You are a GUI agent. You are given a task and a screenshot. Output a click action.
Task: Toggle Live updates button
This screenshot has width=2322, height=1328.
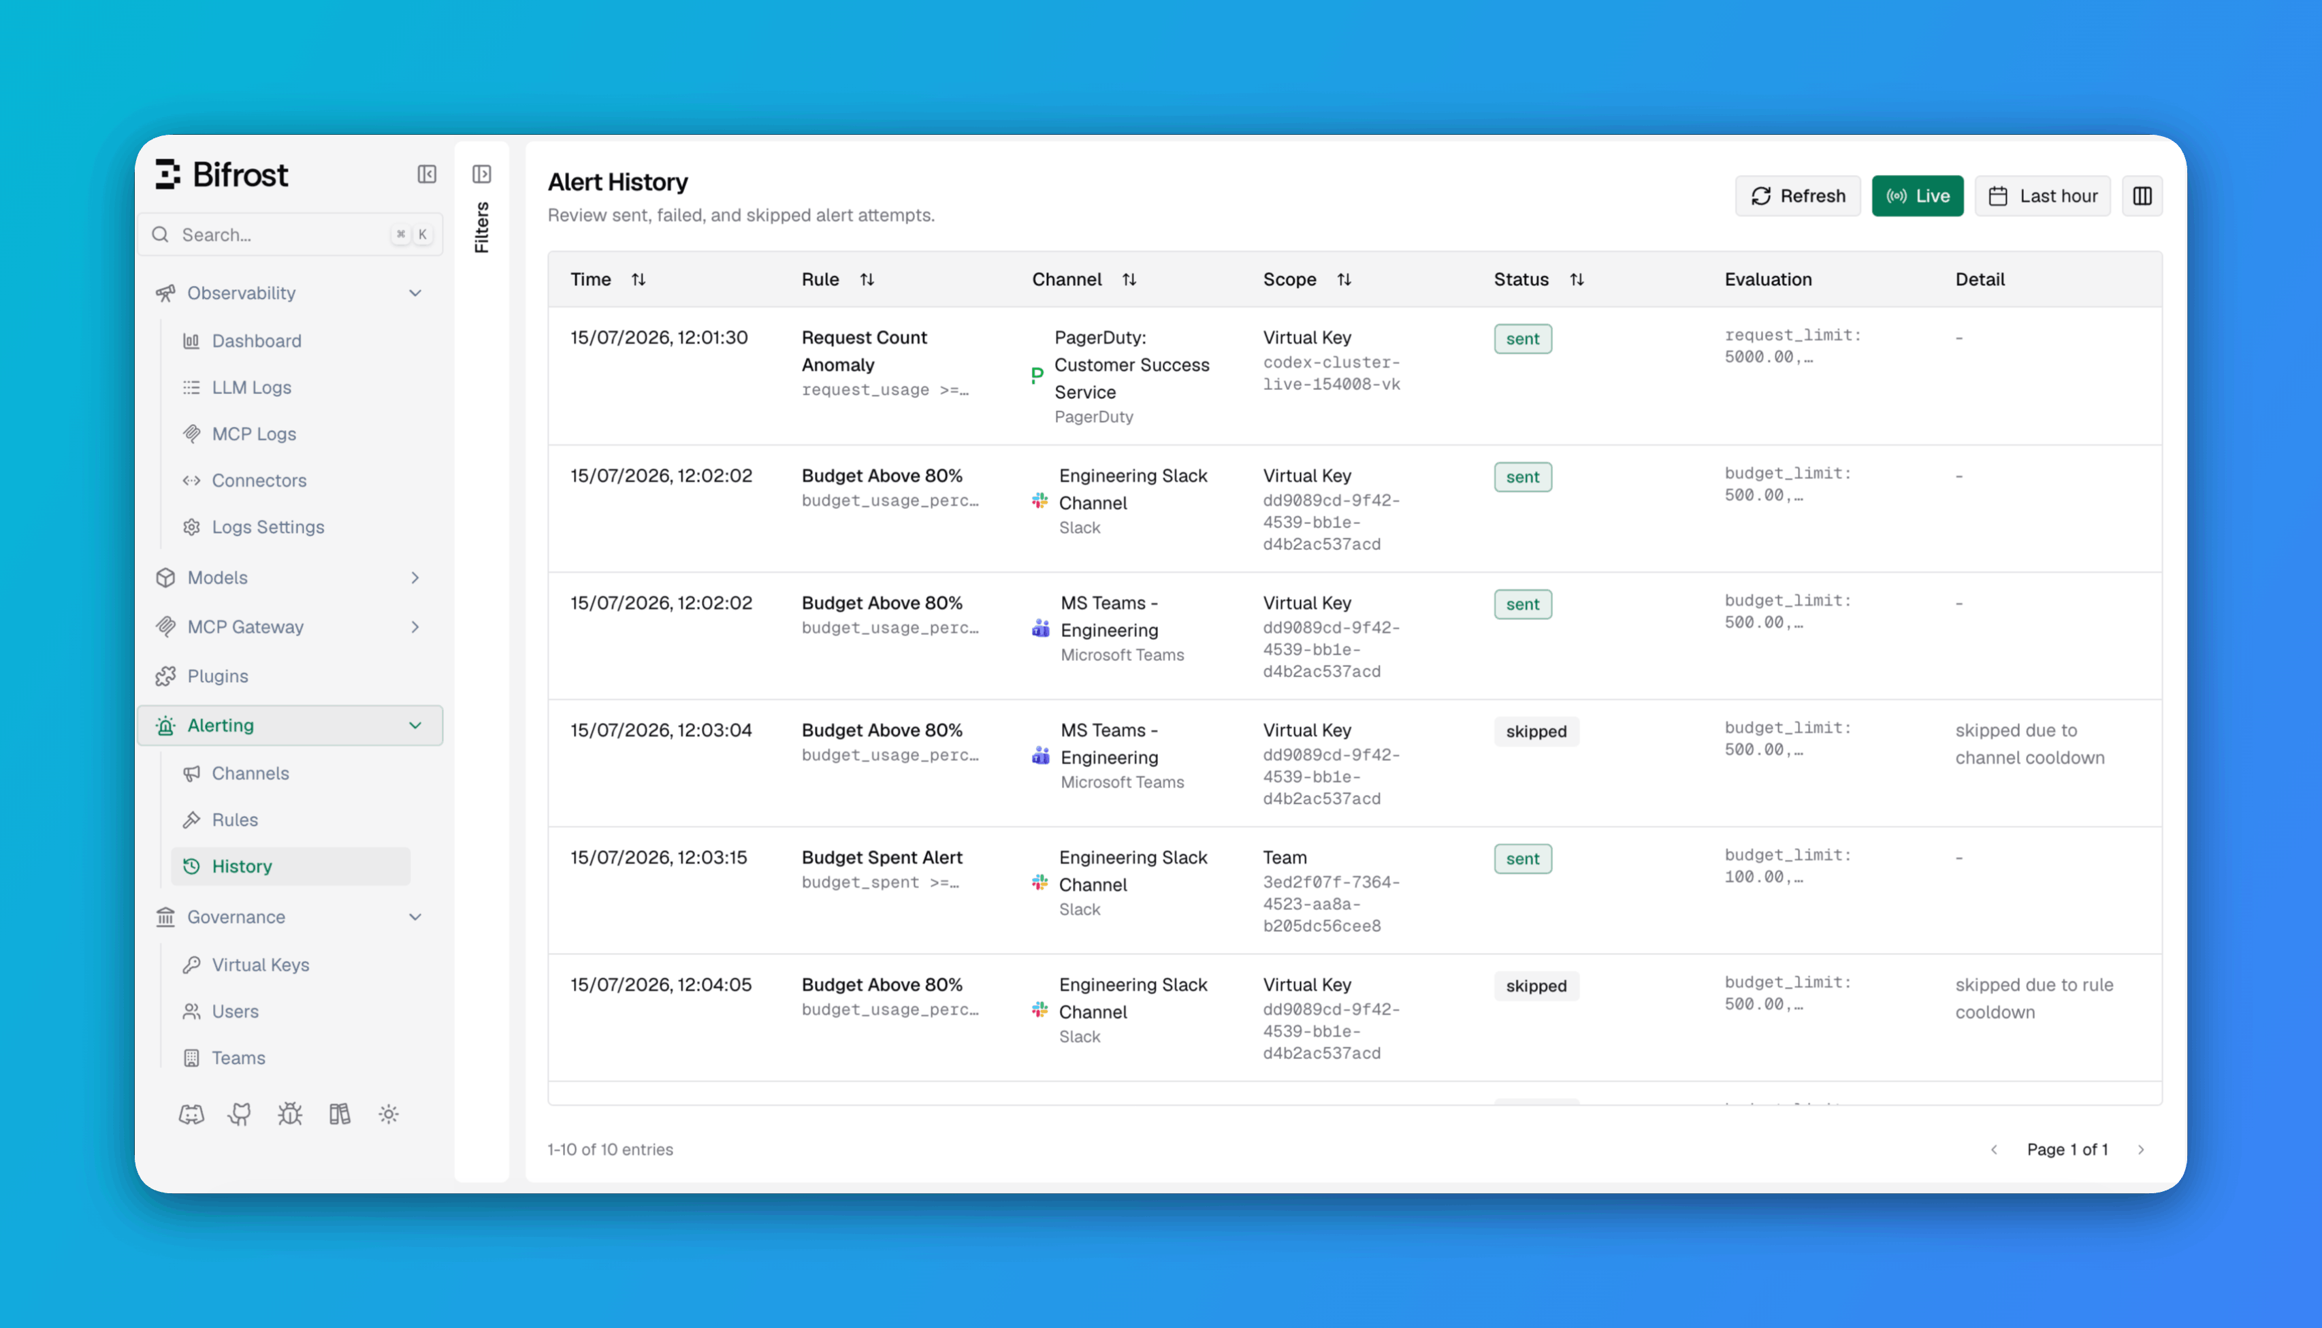point(1917,196)
